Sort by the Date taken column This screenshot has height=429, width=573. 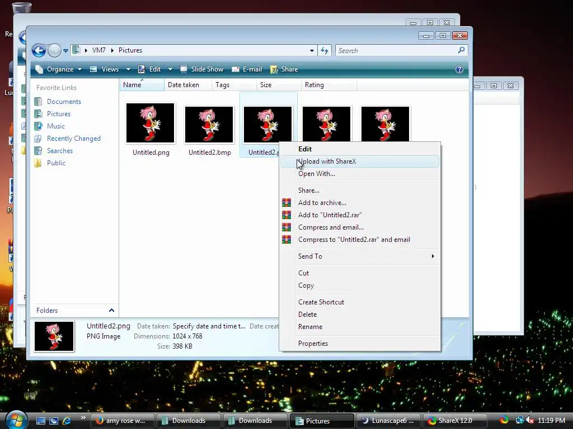188,85
